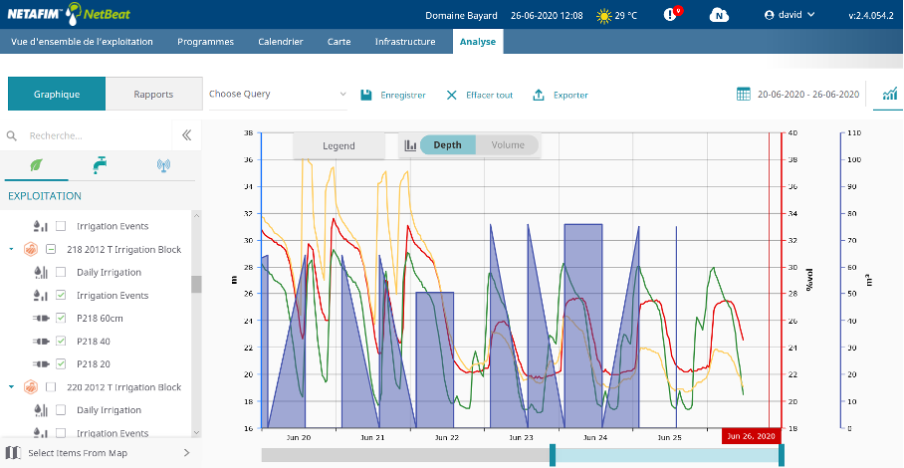Select the sensor antenna filter icon
The image size is (904, 468).
163,165
